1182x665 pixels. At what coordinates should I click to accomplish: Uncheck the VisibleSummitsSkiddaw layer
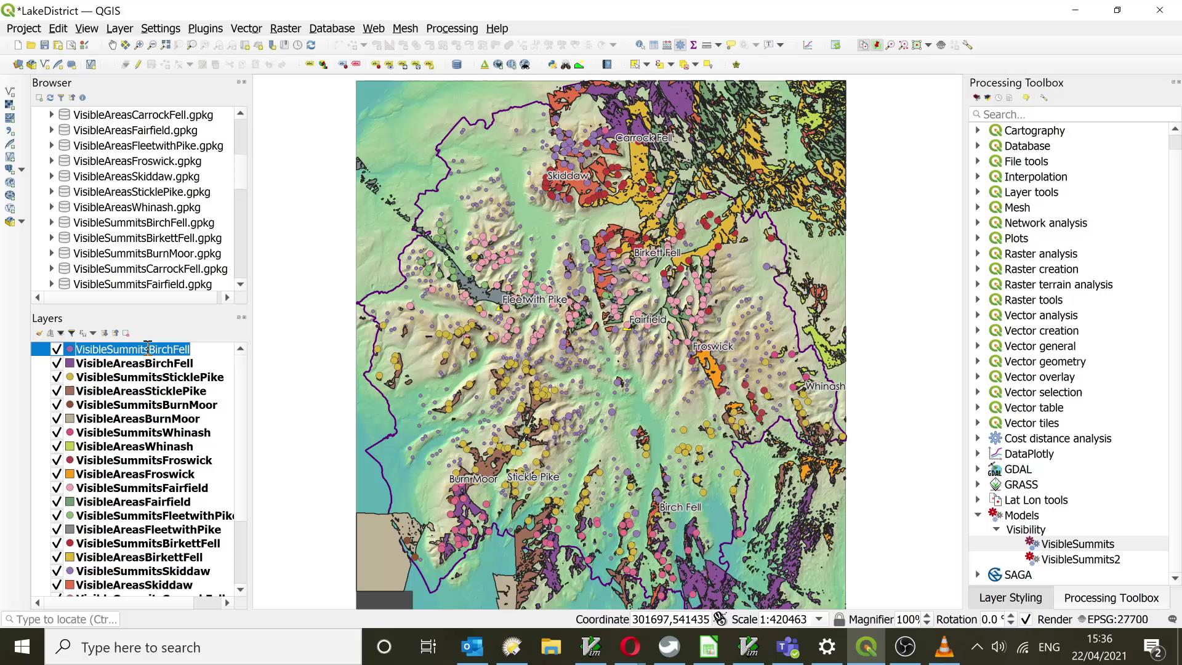coord(57,571)
